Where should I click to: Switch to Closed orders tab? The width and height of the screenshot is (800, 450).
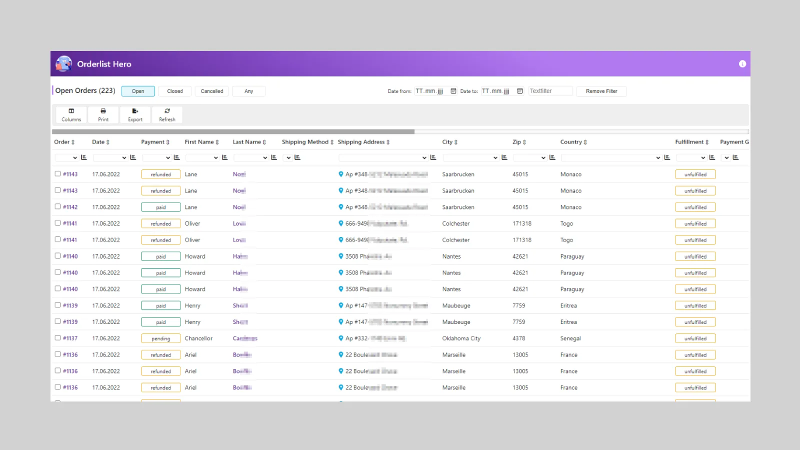175,91
